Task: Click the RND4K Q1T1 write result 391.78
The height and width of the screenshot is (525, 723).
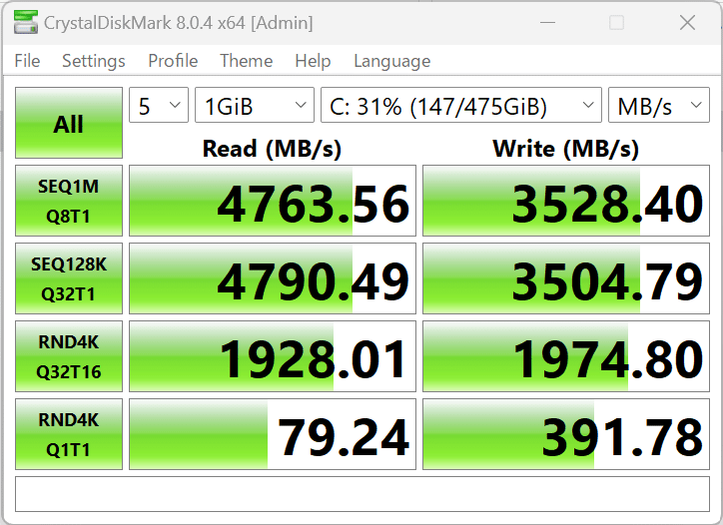Action: coord(566,434)
